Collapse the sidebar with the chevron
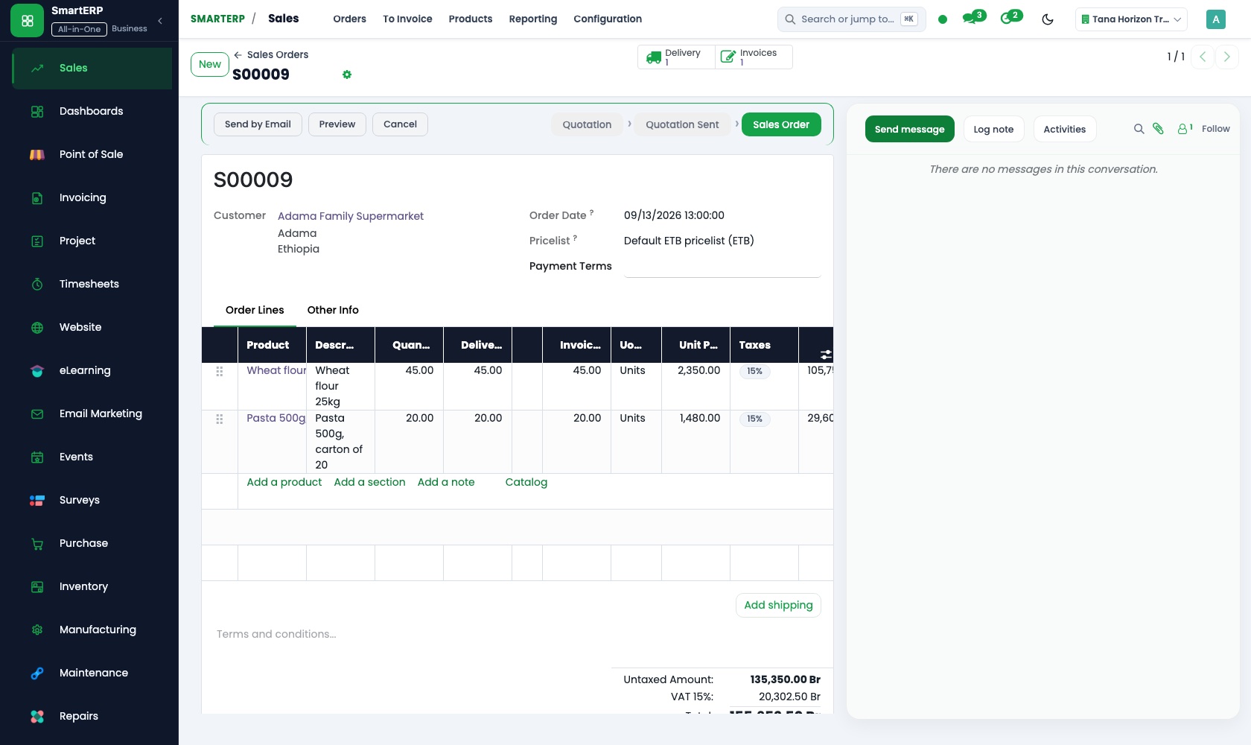 (x=160, y=21)
